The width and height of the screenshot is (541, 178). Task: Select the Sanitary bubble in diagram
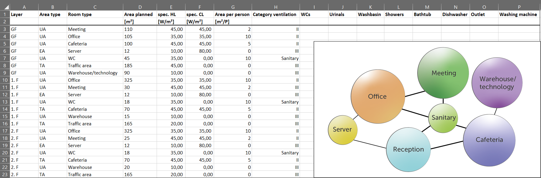click(444, 118)
